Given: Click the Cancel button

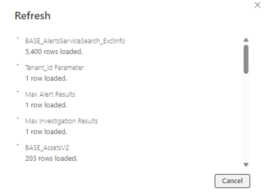Looking at the screenshot, I should [232, 181].
